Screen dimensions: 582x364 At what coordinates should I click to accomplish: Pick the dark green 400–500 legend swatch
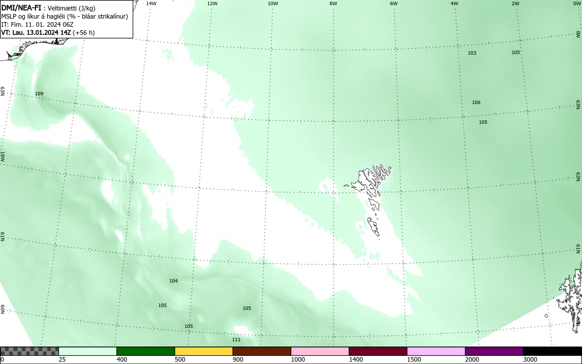tap(145, 351)
